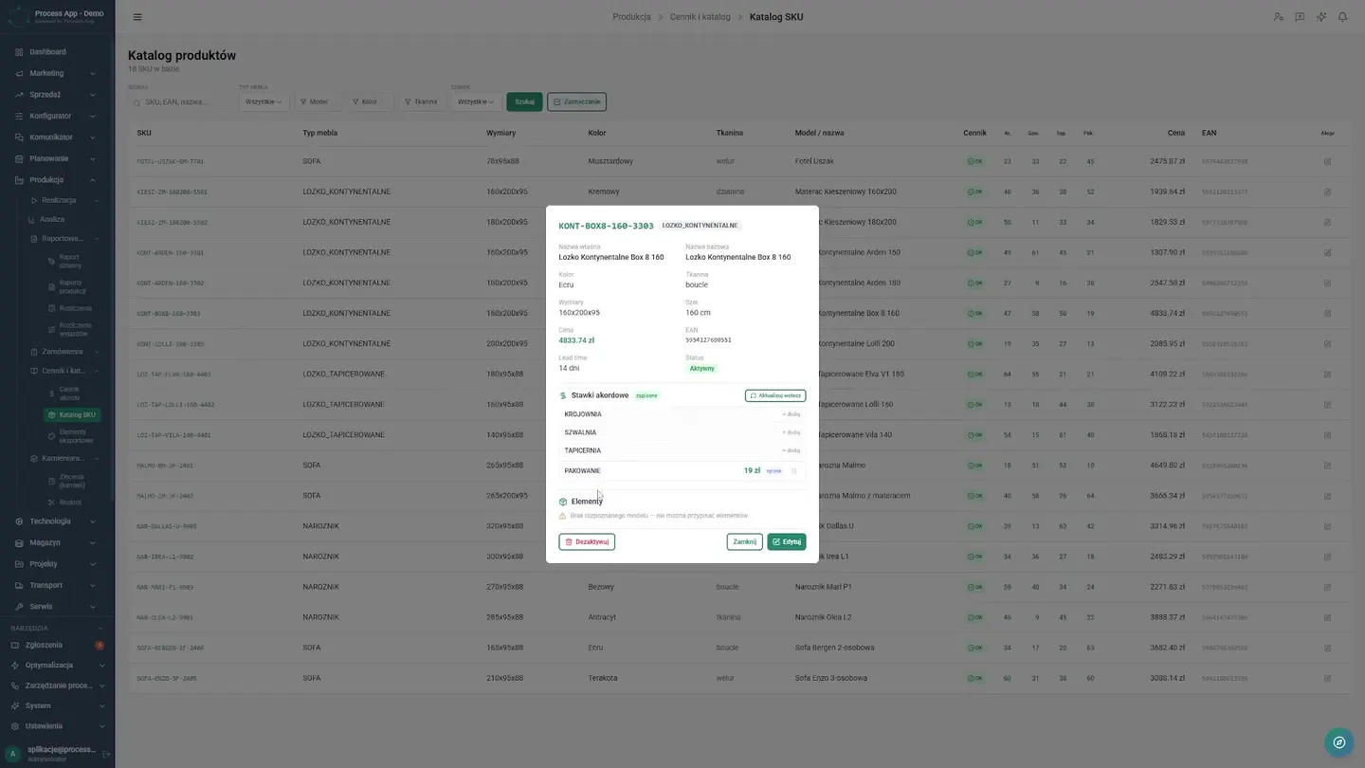Open the notifications bell icon
Screen dimensions: 1365x768
(1342, 17)
